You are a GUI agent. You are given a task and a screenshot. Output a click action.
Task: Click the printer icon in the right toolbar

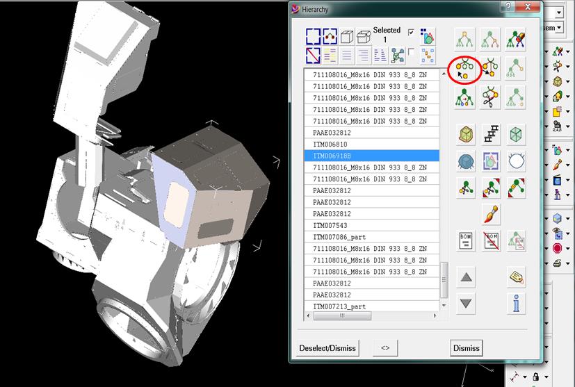(x=557, y=263)
